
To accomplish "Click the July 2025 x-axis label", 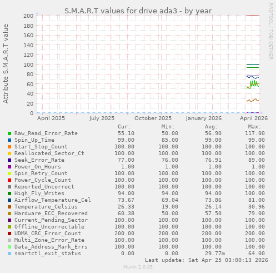I will 102,118.
